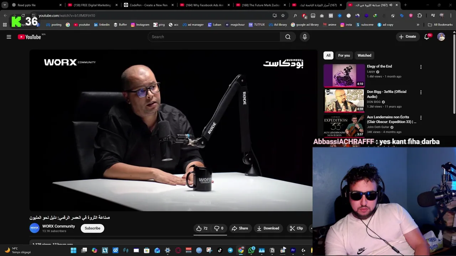Open Notion from the taskbar
This screenshot has width=456, height=256.
272,251
